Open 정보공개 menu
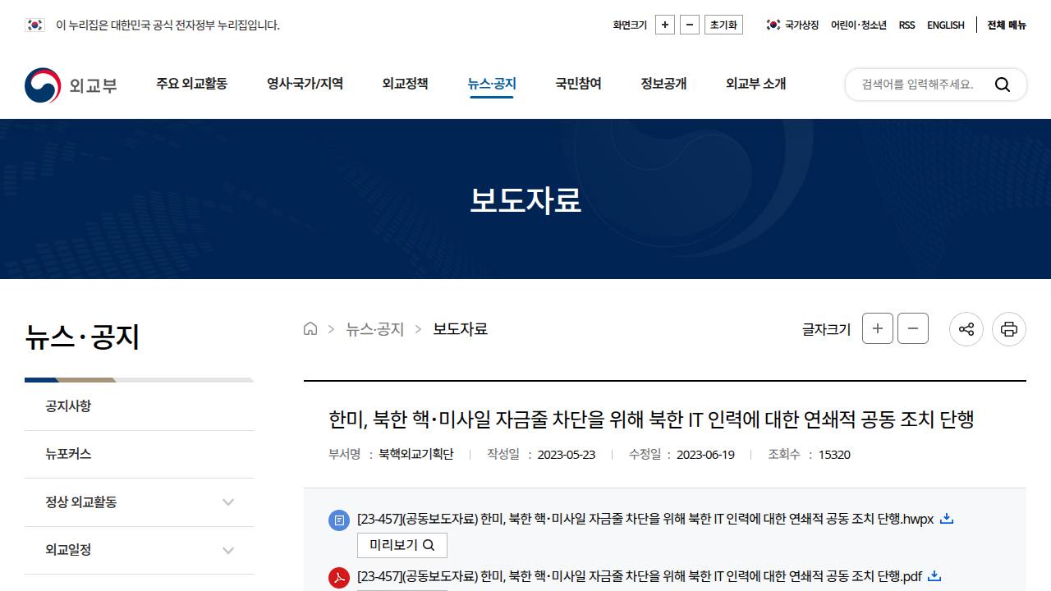Screen dimensions: 1051x591 pyautogui.click(x=663, y=84)
